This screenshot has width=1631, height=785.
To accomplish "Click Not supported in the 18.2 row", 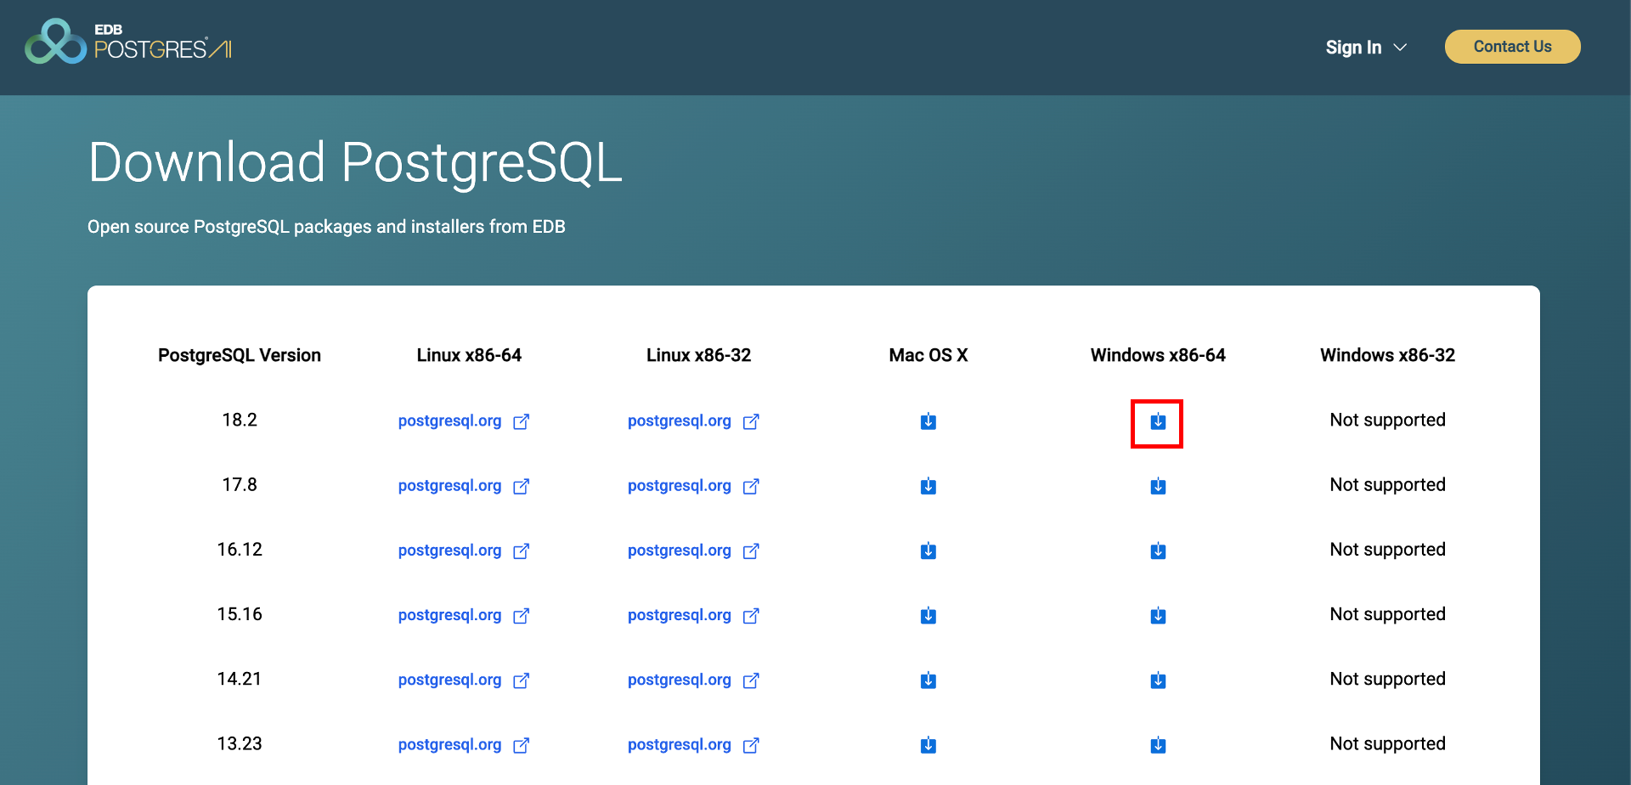I will (1387, 420).
